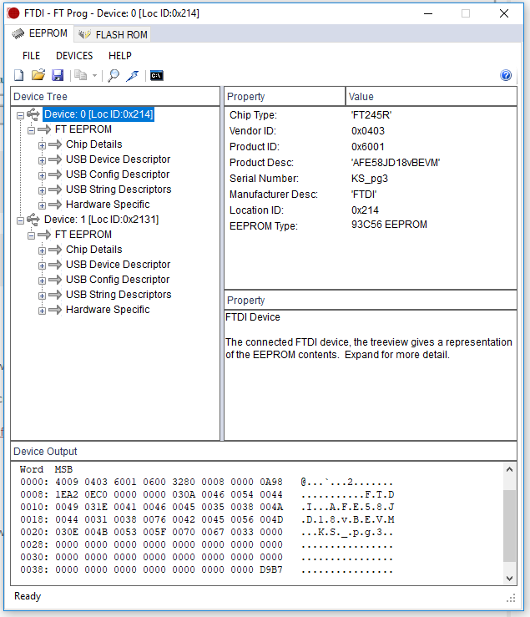The height and width of the screenshot is (617, 530).
Task: Close the FT Prog window
Action: 504,13
